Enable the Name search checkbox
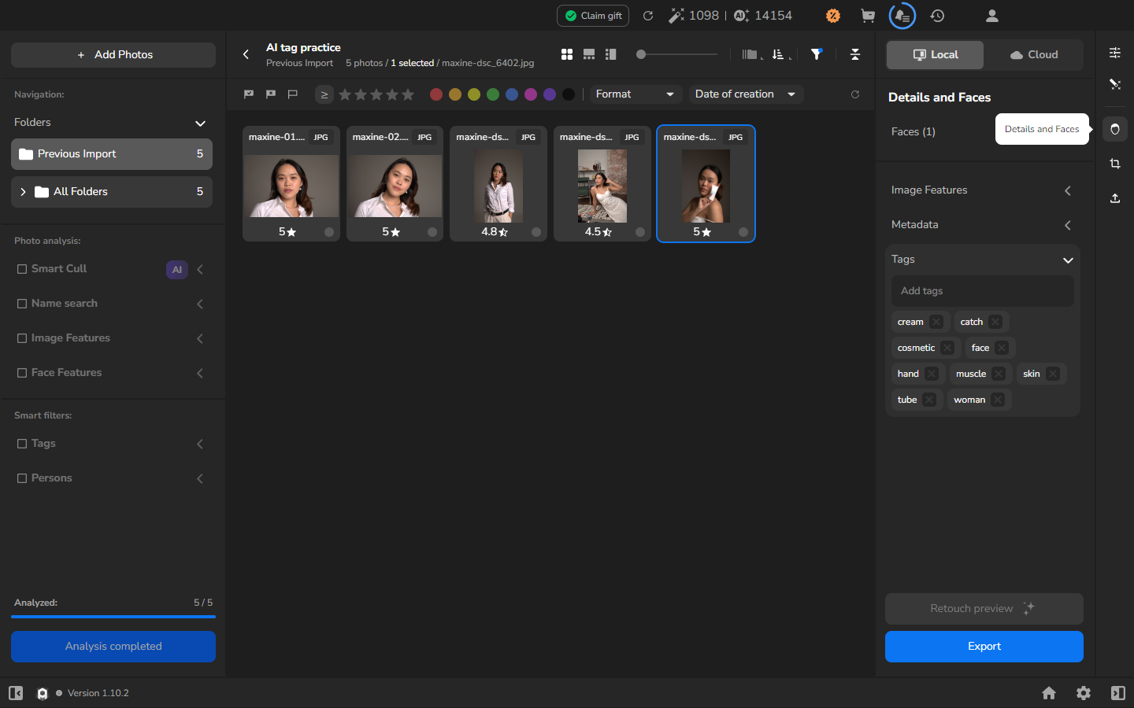 click(x=22, y=304)
